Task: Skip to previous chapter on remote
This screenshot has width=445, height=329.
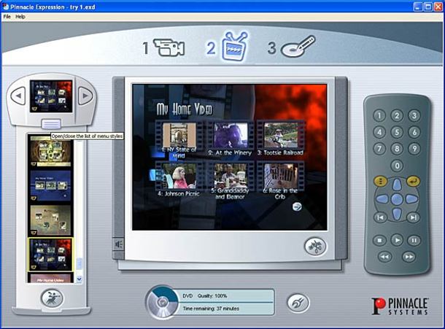Action: pos(380,217)
